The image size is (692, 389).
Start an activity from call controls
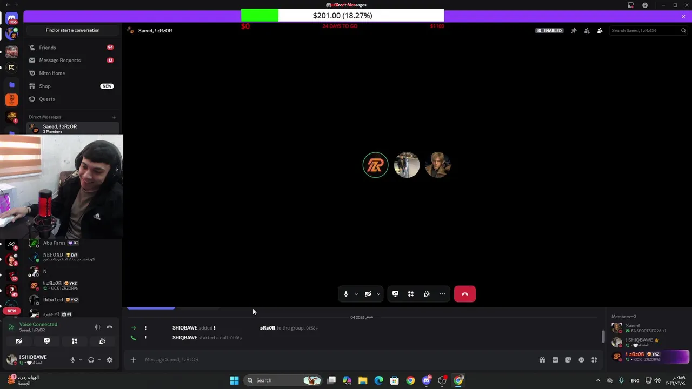point(411,294)
